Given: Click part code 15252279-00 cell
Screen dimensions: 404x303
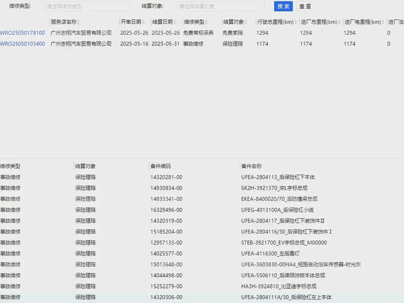Looking at the screenshot, I should point(166,286).
